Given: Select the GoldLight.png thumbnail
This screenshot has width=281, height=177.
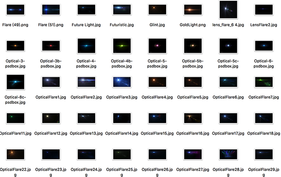Looking at the screenshot, I should coord(193,10).
